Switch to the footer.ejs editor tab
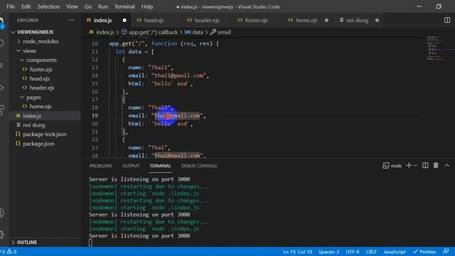The image size is (455, 256). click(x=256, y=21)
